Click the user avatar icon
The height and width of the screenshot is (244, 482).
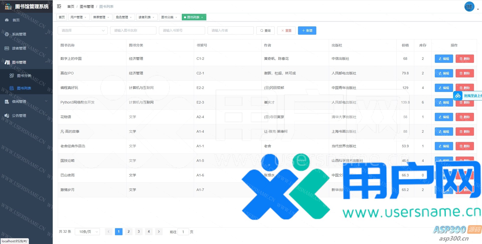point(469,7)
